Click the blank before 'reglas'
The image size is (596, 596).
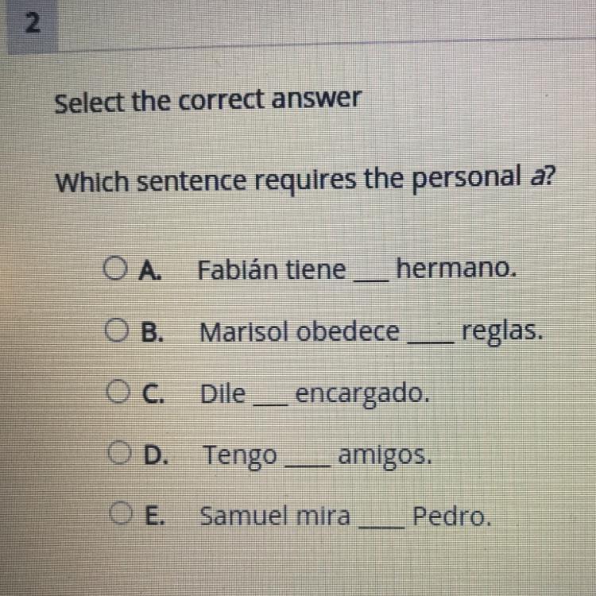click(x=430, y=342)
